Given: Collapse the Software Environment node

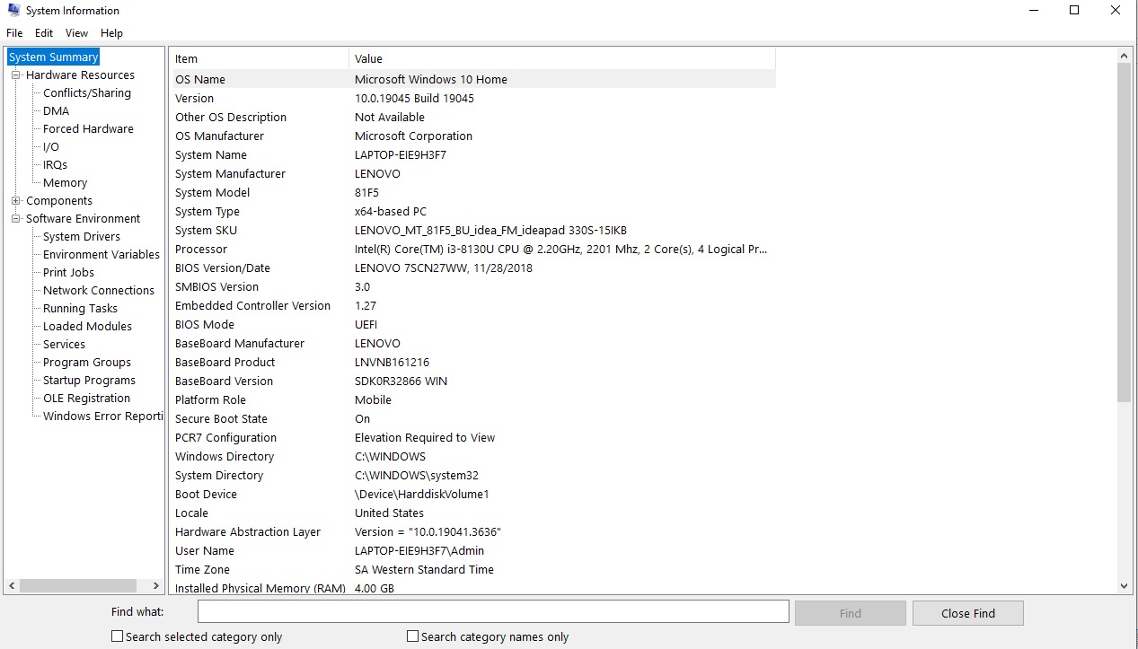Looking at the screenshot, I should (x=16, y=219).
